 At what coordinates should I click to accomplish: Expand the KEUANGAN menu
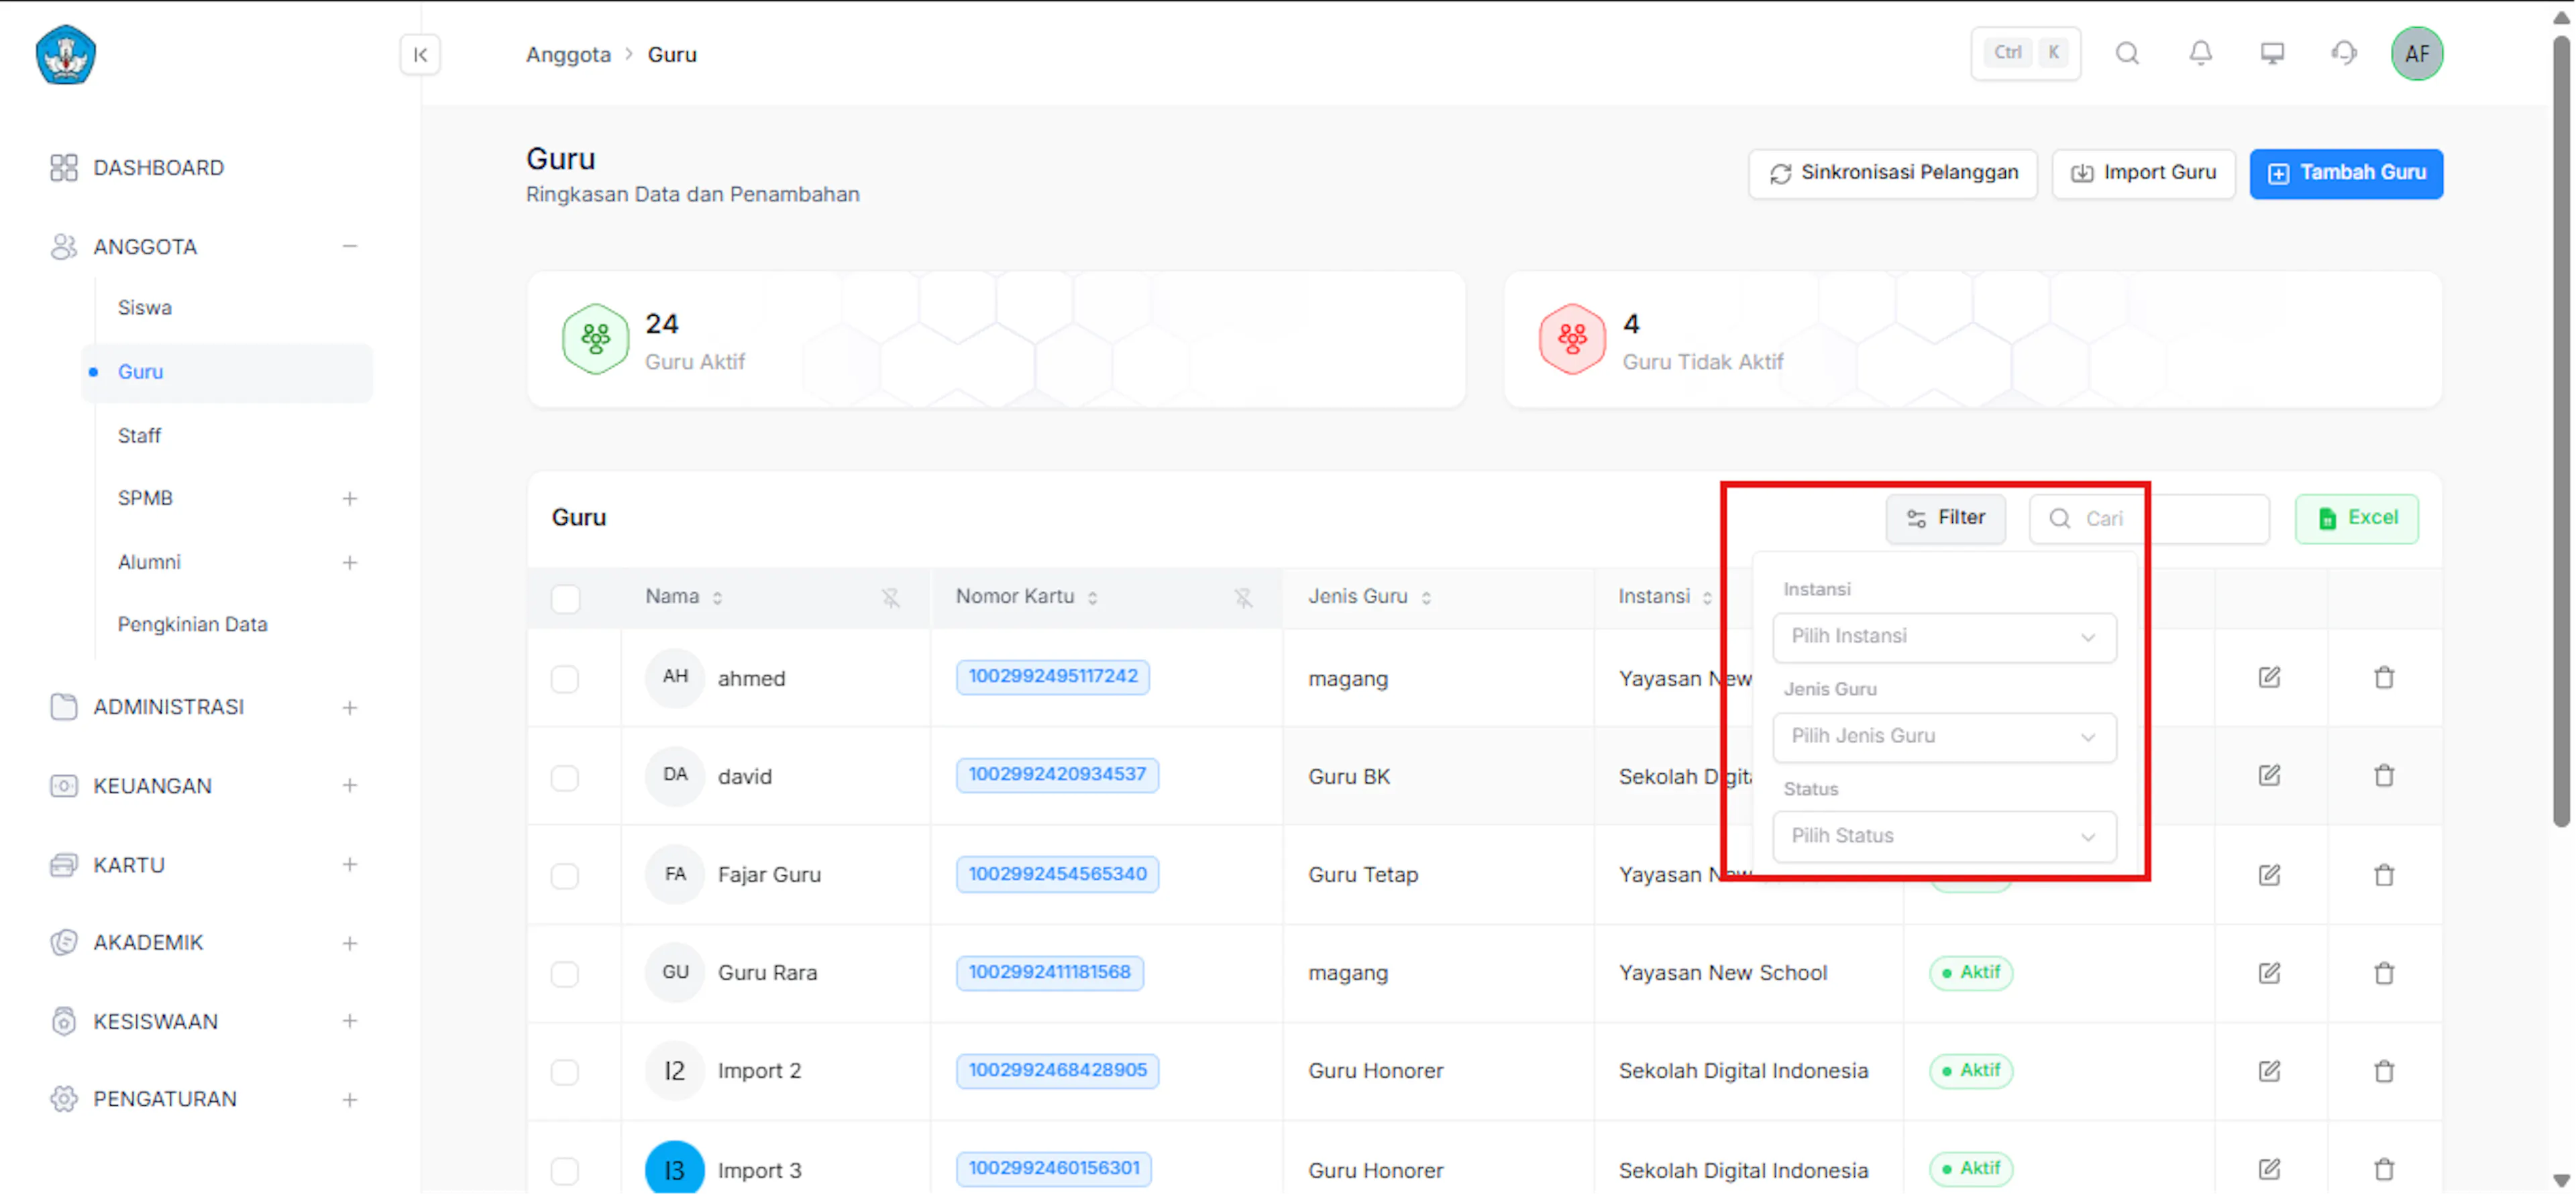point(349,786)
